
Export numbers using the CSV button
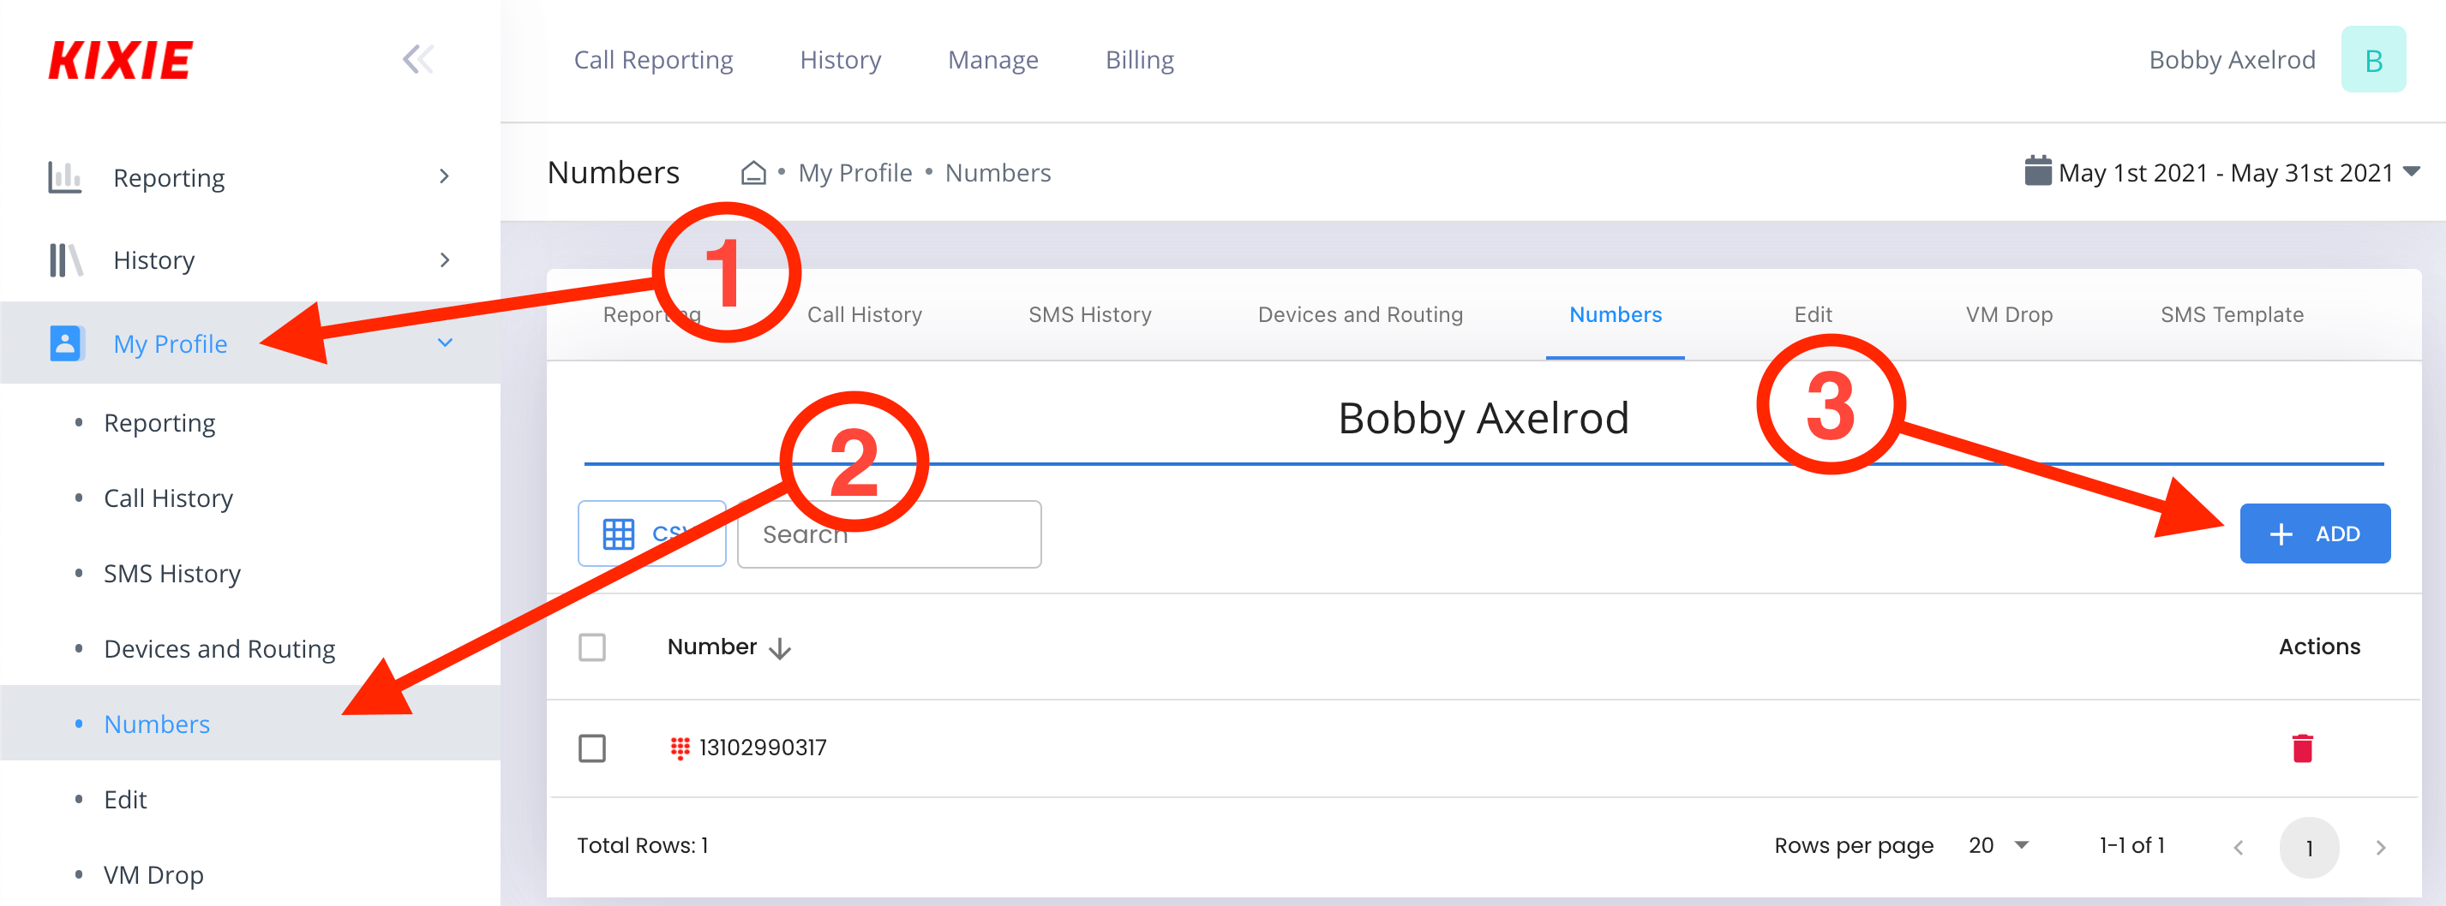[x=651, y=534]
